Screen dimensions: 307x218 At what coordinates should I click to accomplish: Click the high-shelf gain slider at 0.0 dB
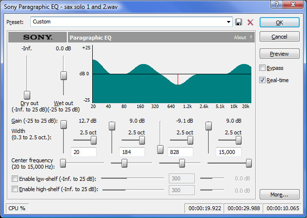[212, 190]
